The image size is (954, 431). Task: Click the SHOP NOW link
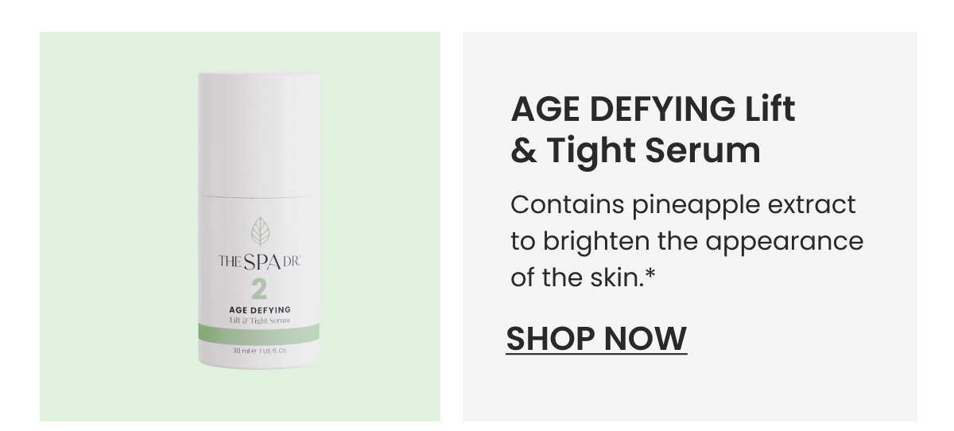(596, 338)
